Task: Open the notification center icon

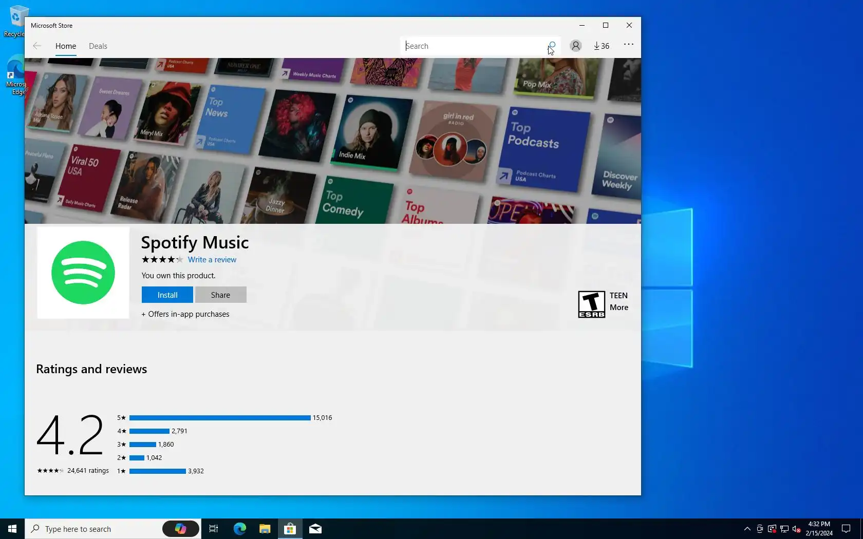Action: (x=846, y=529)
